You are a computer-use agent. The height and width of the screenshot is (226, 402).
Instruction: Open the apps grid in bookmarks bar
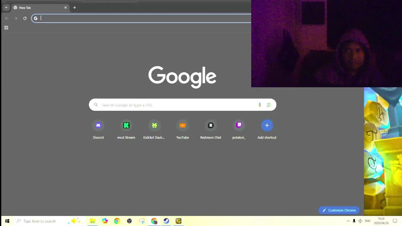pos(6,28)
